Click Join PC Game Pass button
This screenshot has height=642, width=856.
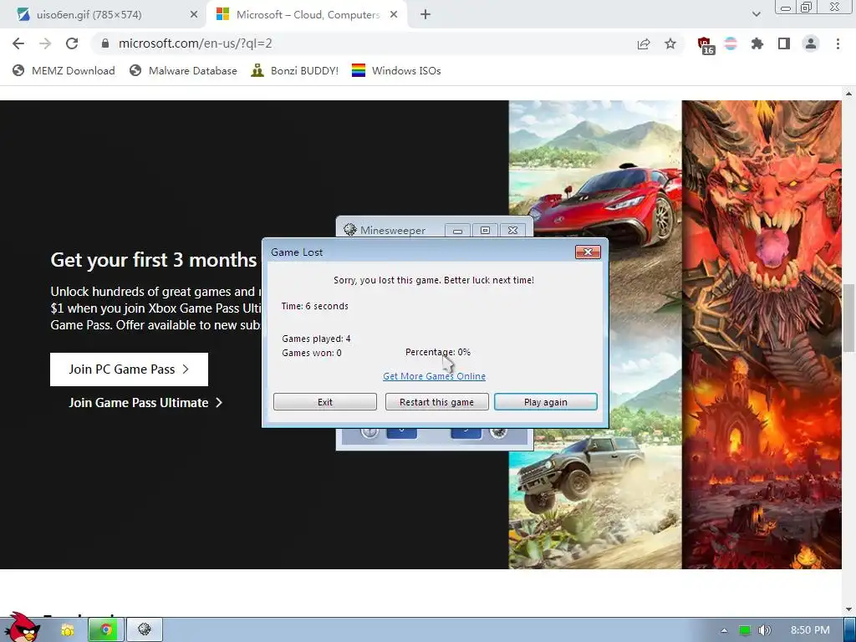(129, 369)
